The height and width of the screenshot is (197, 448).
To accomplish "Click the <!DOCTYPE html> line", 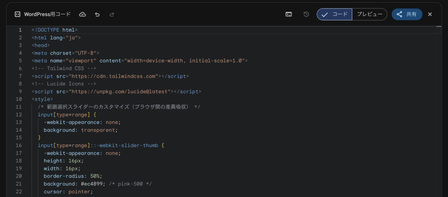I will point(55,30).
